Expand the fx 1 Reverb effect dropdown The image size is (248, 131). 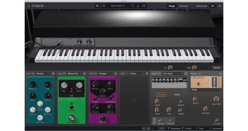43,74
